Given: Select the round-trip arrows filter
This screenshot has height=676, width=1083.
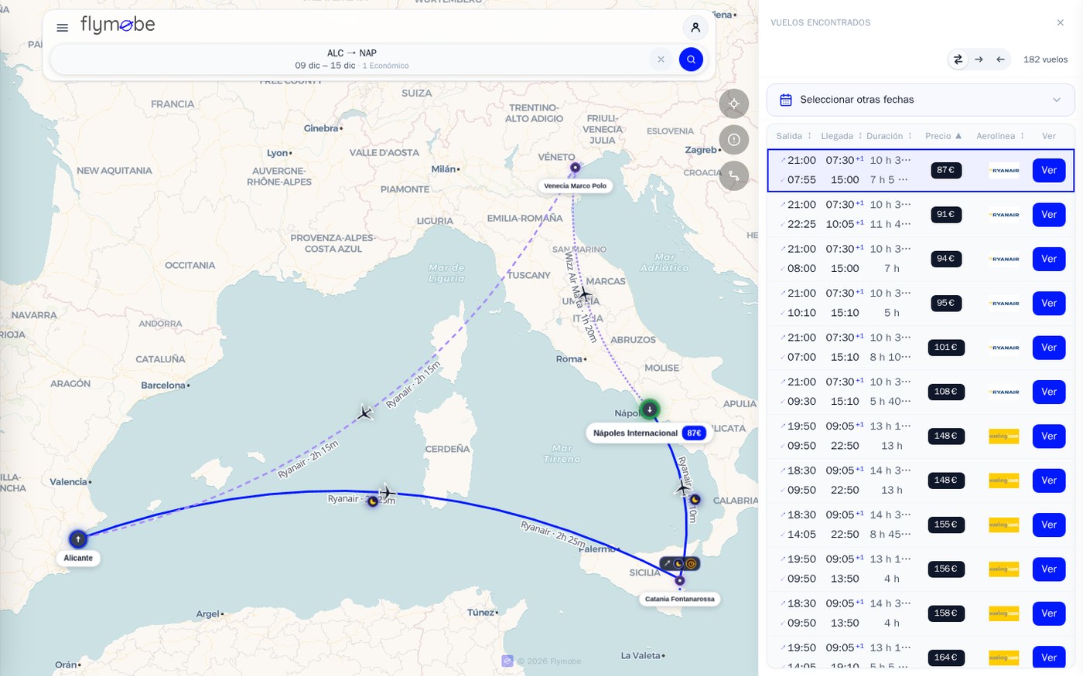Looking at the screenshot, I should (958, 59).
